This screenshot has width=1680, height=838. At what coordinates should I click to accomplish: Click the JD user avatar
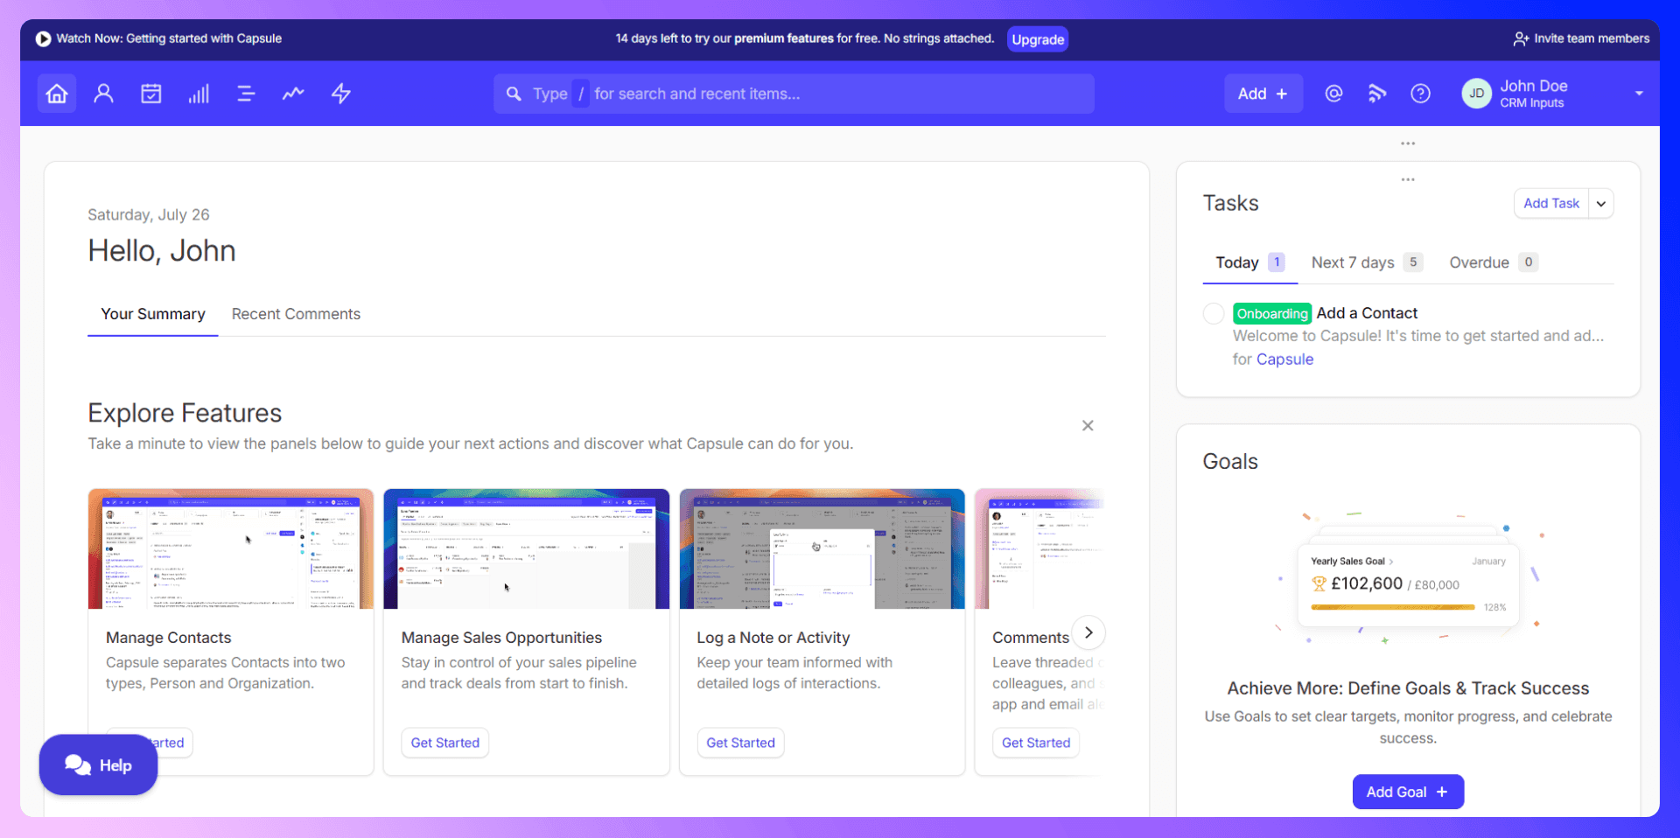[x=1477, y=94]
